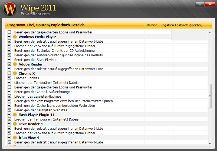
Task: Click the Festplatte (Speicher) column header
Action: tap(190, 25)
